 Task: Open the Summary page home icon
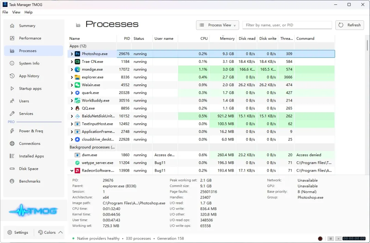(x=12, y=25)
